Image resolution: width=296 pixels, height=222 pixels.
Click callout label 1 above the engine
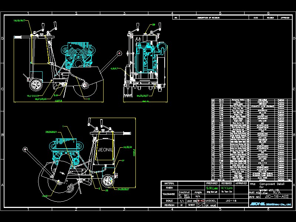[x=63, y=126]
